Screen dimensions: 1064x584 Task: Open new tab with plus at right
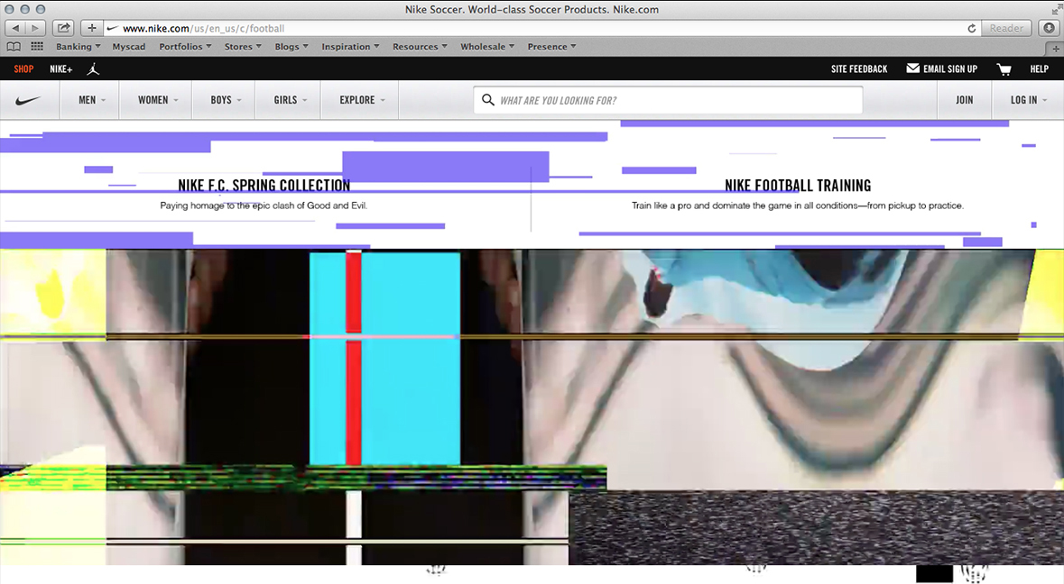[1055, 48]
